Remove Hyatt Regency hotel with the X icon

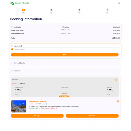coord(118,101)
